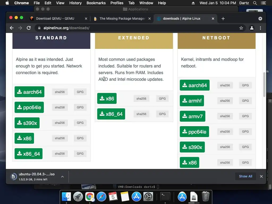Image resolution: width=272 pixels, height=204 pixels.
Task: Close the Download QEMU tab
Action: click(x=86, y=19)
